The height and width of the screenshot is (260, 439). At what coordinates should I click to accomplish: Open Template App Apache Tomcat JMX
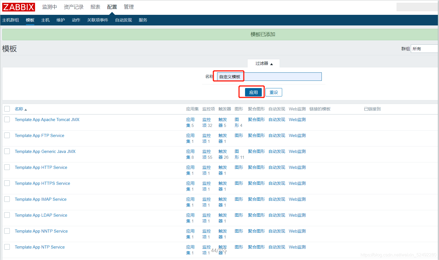coord(47,120)
